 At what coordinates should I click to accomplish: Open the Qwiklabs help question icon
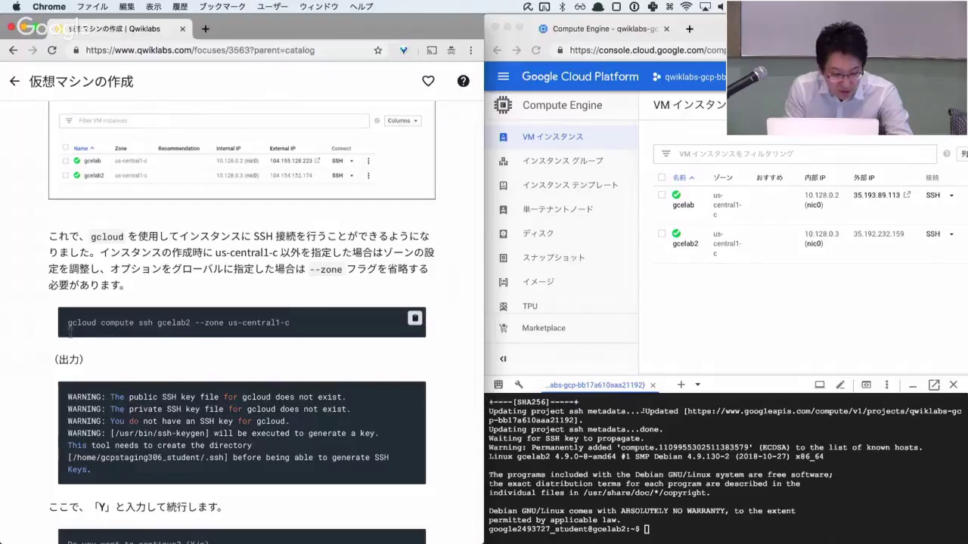(463, 81)
